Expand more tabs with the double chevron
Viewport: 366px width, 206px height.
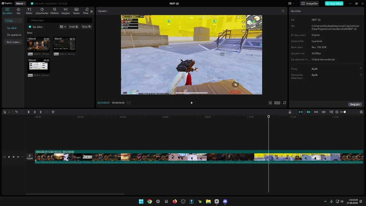click(91, 11)
